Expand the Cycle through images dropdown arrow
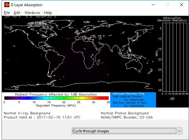The height and width of the screenshot is (140, 189). click(x=179, y=131)
